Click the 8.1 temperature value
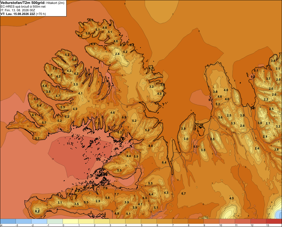The image size is (282, 227). (256, 70)
